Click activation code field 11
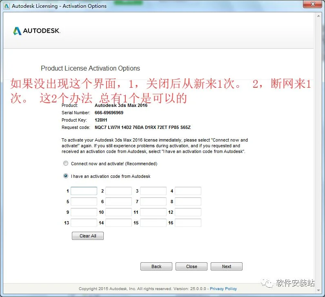Image resolution: width=325 pixels, height=297 pixels. pyautogui.click(x=153, y=212)
